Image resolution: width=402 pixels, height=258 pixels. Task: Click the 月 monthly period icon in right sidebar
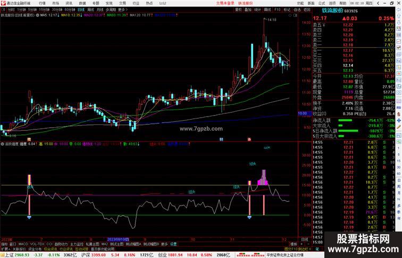pyautogui.click(x=399, y=193)
